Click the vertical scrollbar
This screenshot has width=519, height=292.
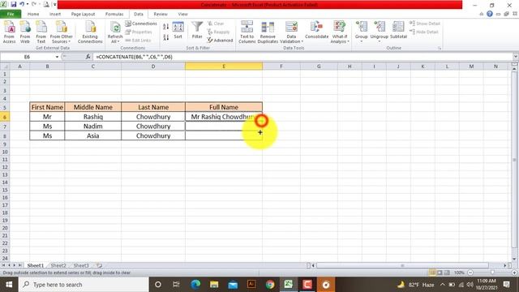point(514,159)
